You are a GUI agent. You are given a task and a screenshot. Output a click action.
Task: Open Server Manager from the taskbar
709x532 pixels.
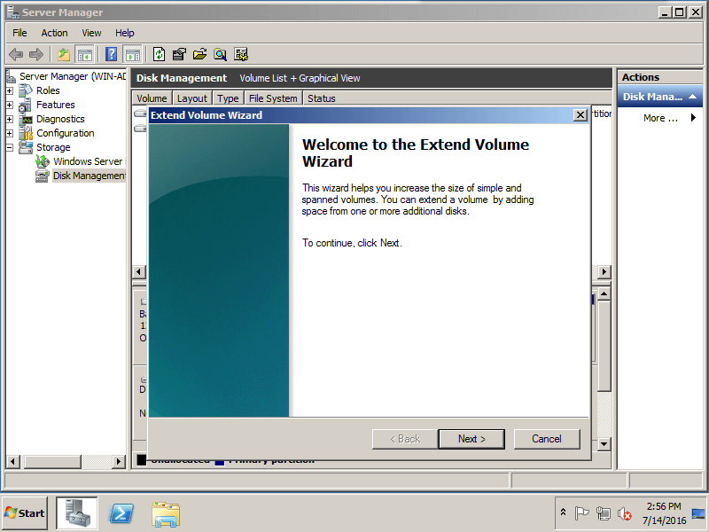(77, 513)
